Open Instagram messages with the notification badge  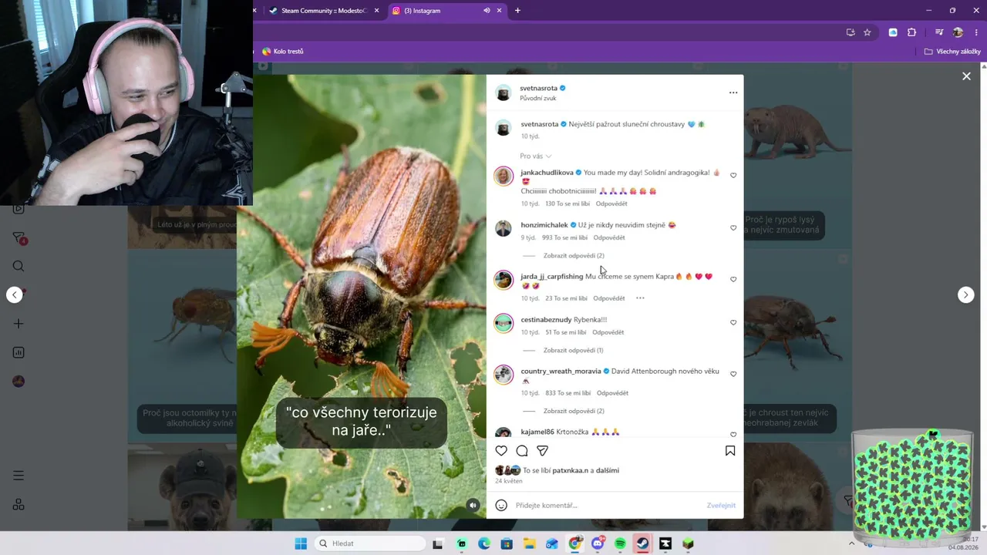tap(20, 238)
